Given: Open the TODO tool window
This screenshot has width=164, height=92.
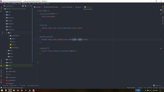Looking at the screenshot, I should pos(14,85).
